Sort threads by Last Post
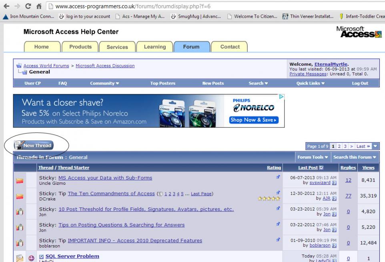The image size is (385, 262). [308, 167]
